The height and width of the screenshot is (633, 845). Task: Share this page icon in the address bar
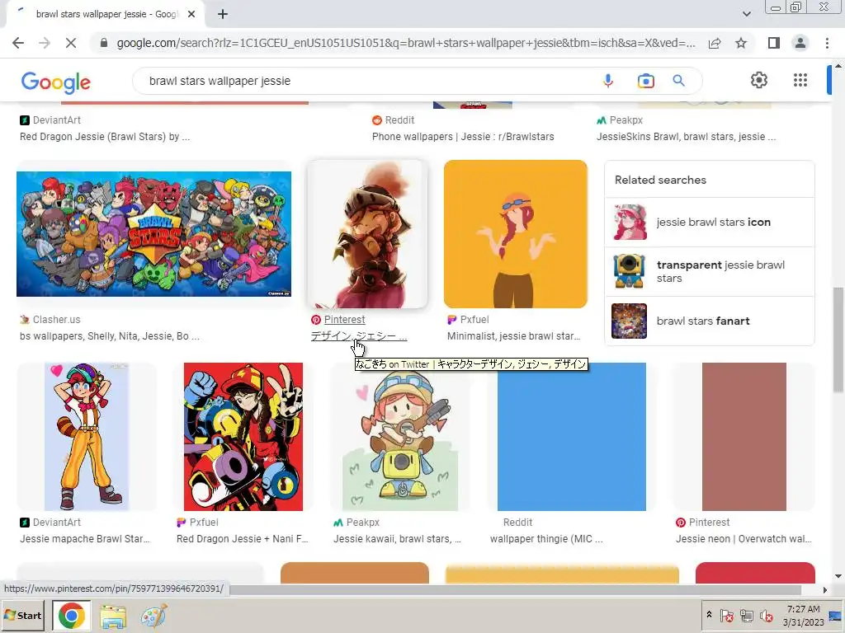pos(715,43)
